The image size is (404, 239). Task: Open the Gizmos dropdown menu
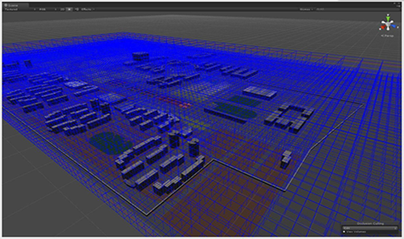point(306,9)
